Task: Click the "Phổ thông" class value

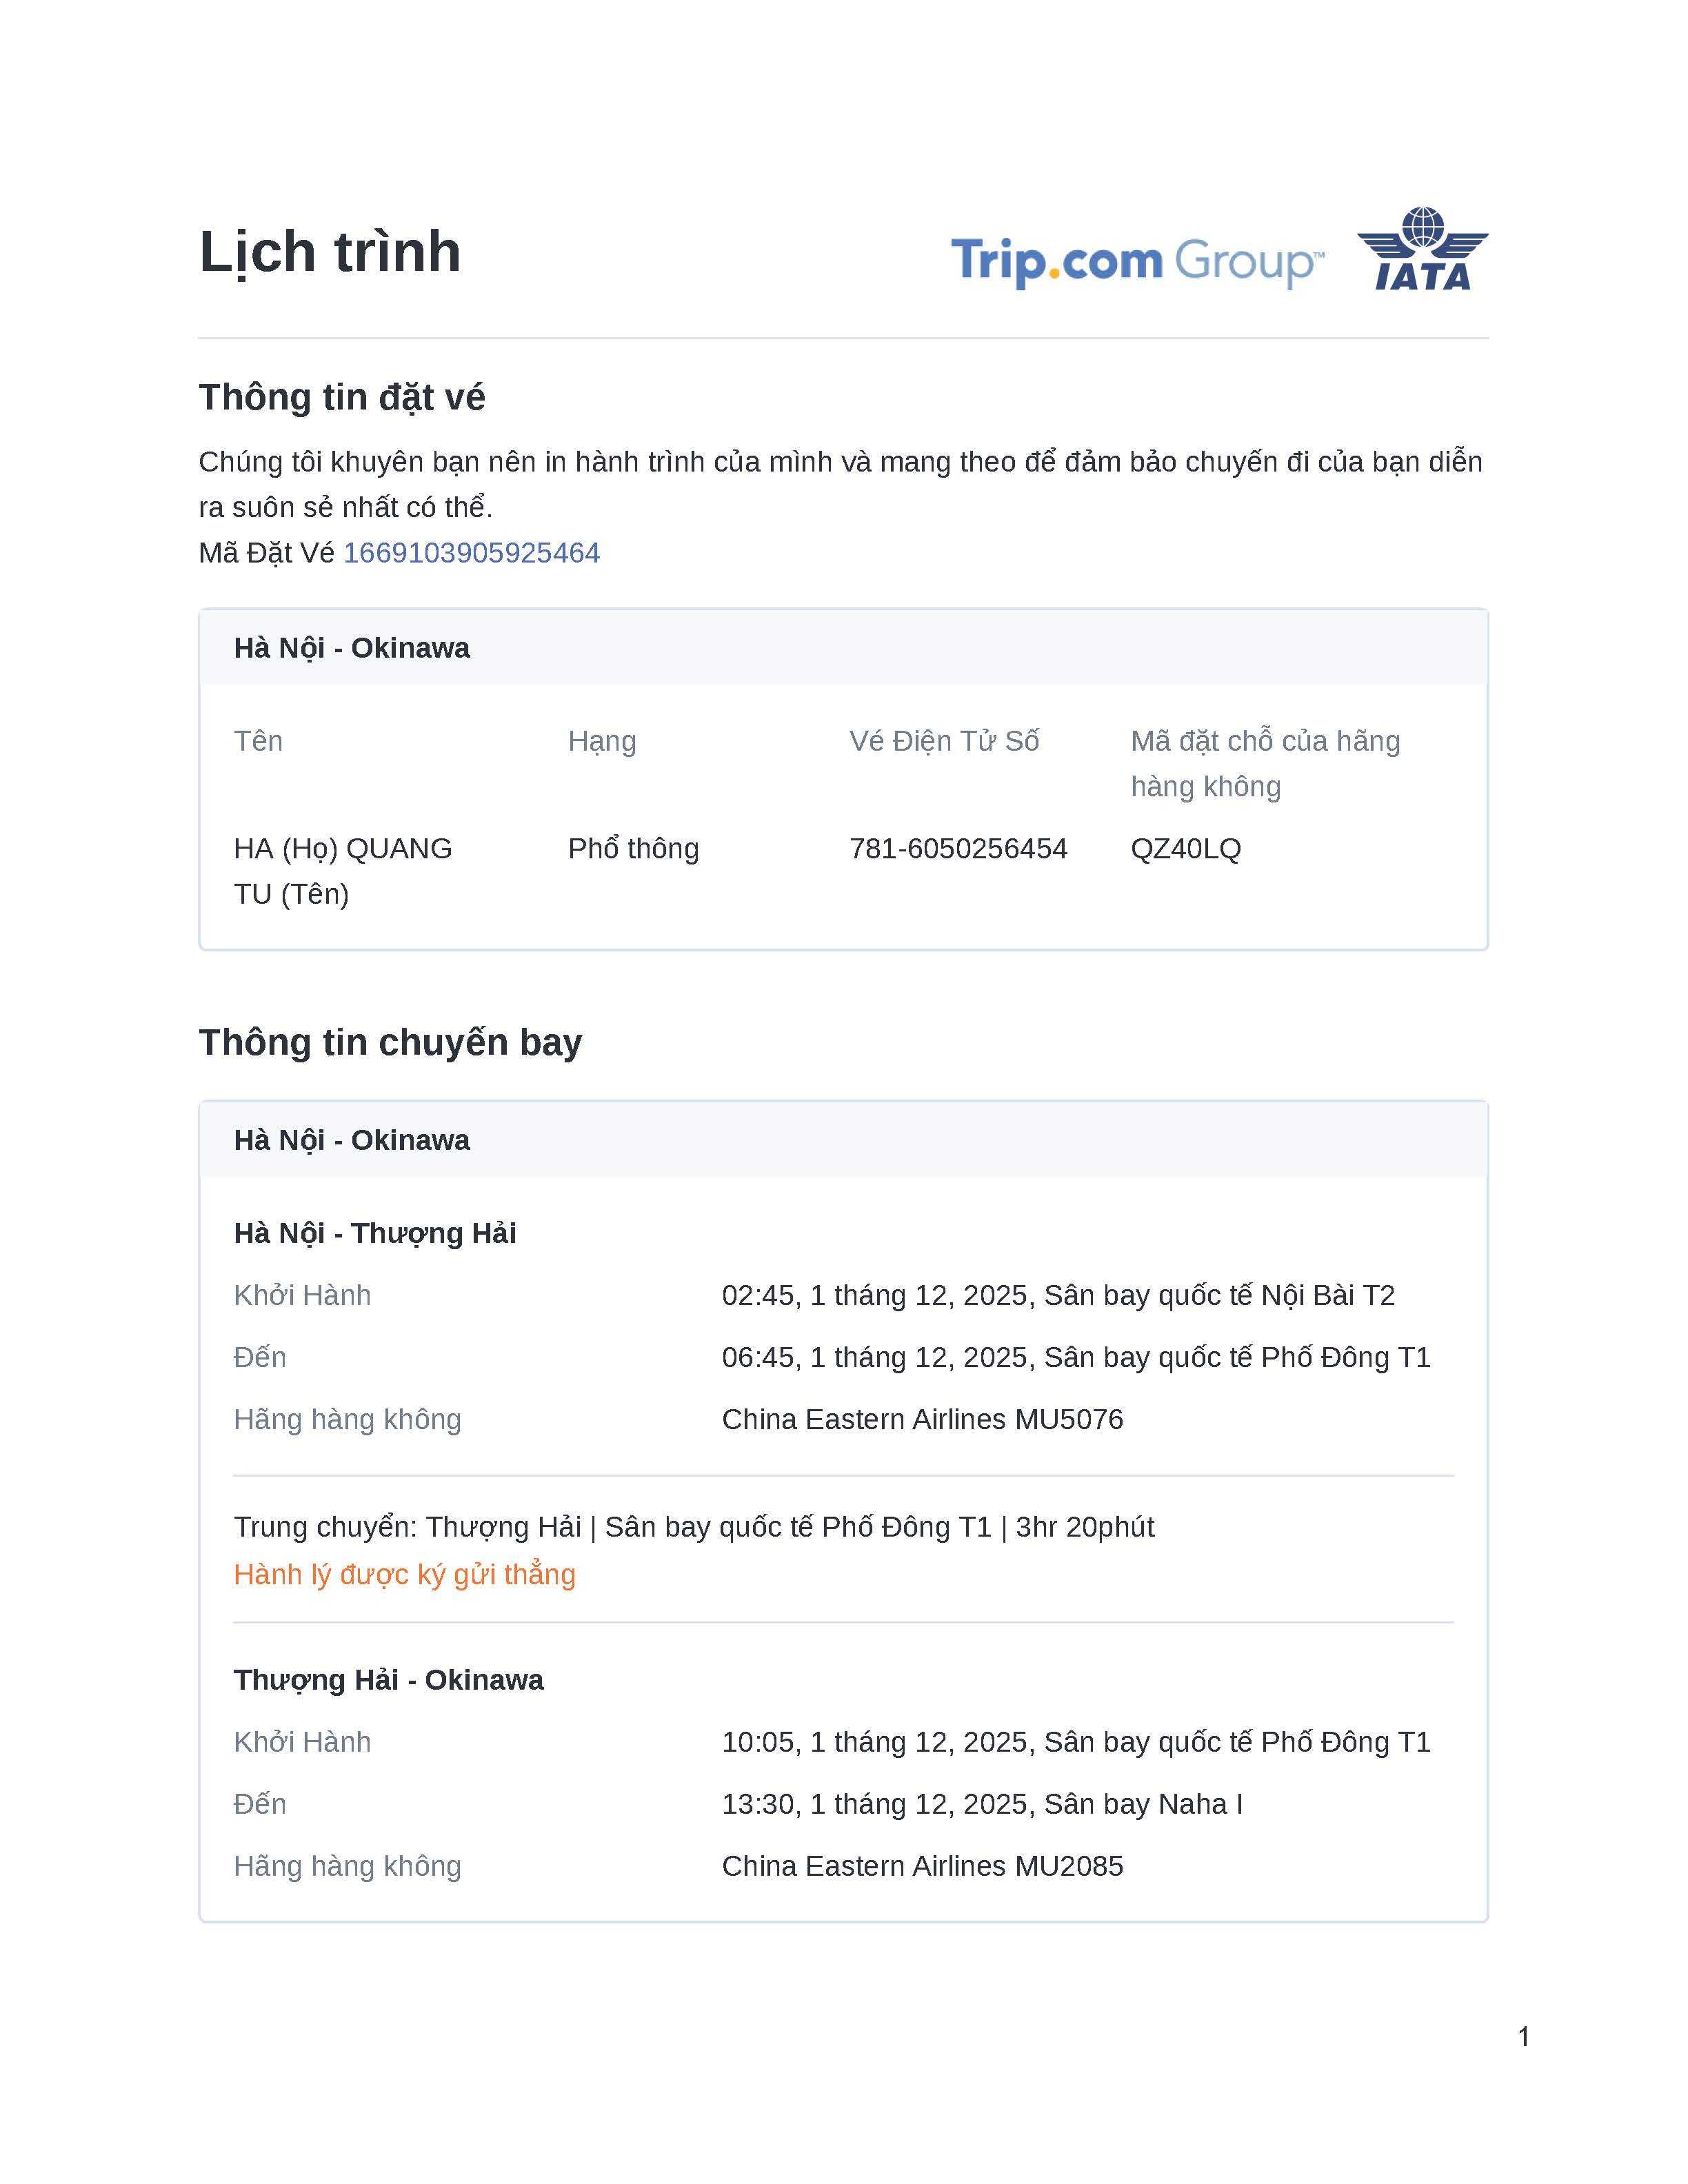Action: pyautogui.click(x=633, y=849)
